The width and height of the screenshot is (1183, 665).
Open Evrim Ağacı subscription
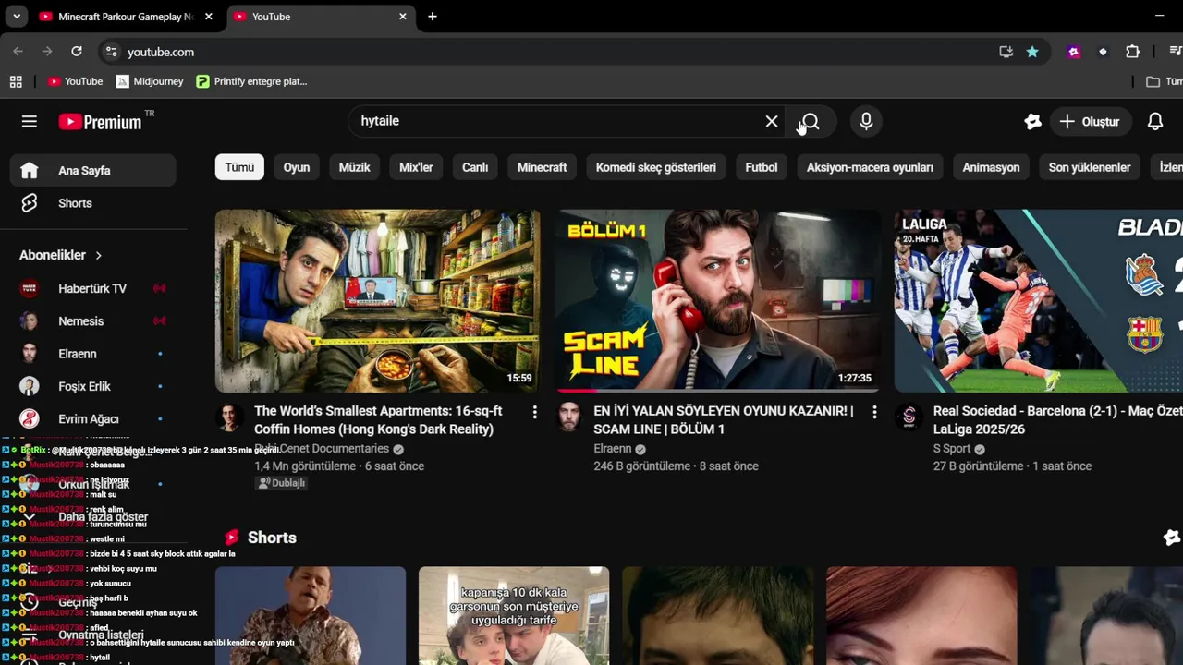point(92,418)
